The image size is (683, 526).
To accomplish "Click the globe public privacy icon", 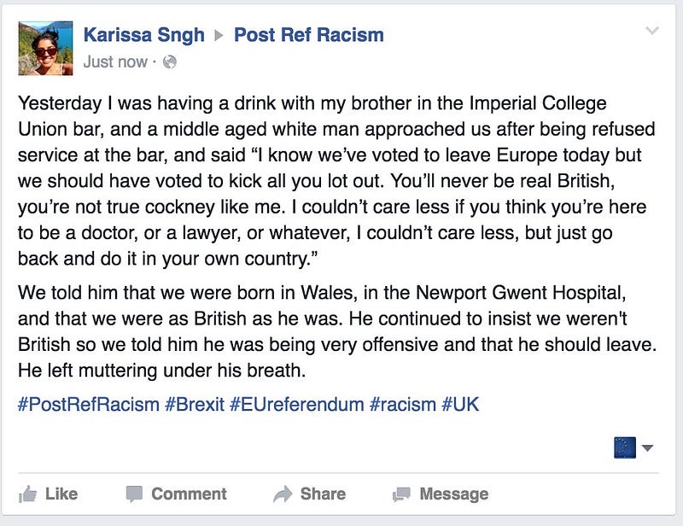I will click(169, 61).
